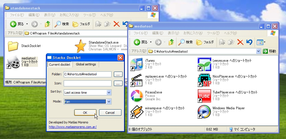Click Copy To icon in mediatool toolbar
The height and width of the screenshot is (139, 286).
[231, 42]
